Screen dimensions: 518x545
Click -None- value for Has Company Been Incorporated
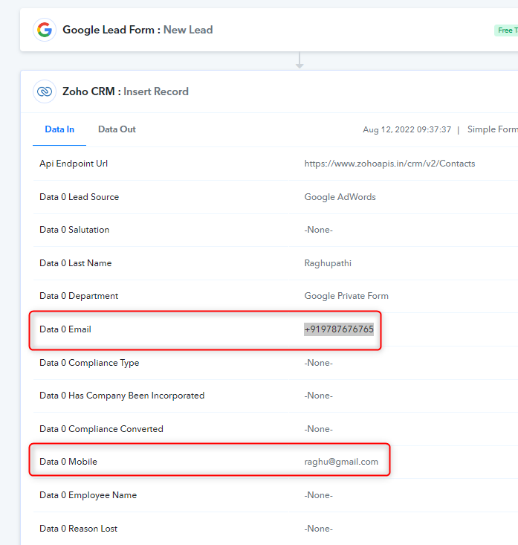click(319, 396)
